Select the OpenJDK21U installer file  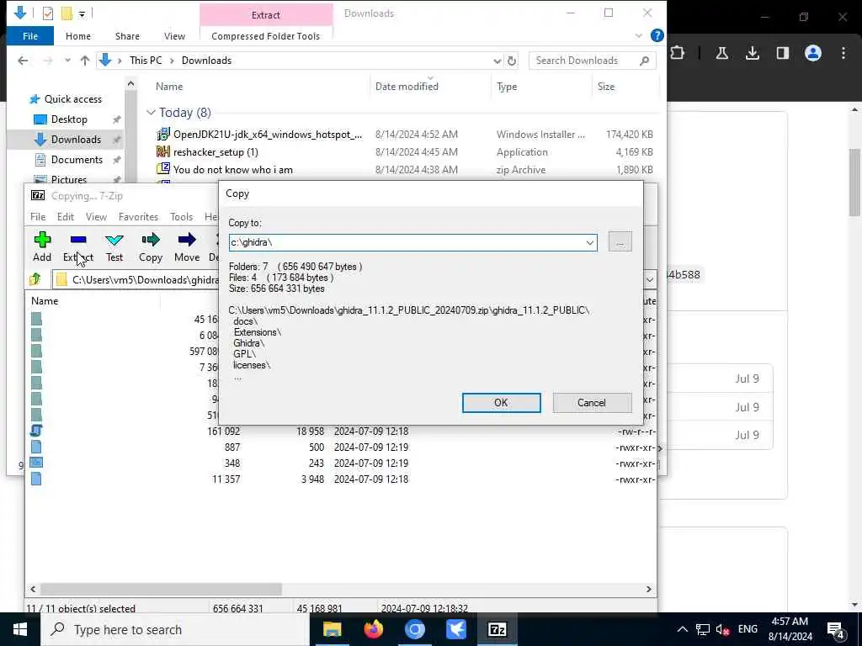point(267,134)
